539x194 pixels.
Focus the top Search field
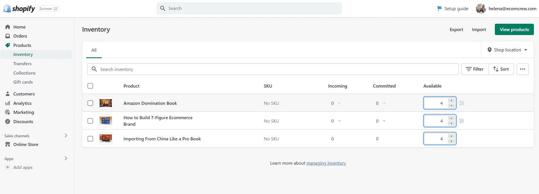(249, 8)
